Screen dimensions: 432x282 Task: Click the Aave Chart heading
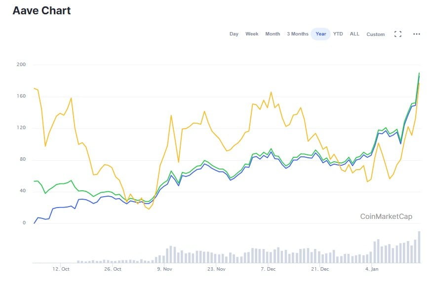[41, 10]
